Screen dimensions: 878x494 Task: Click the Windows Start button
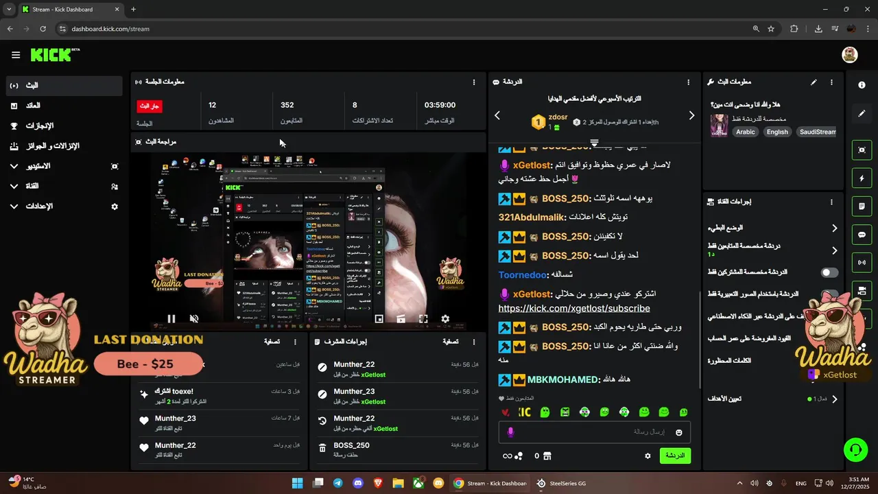coord(297,483)
